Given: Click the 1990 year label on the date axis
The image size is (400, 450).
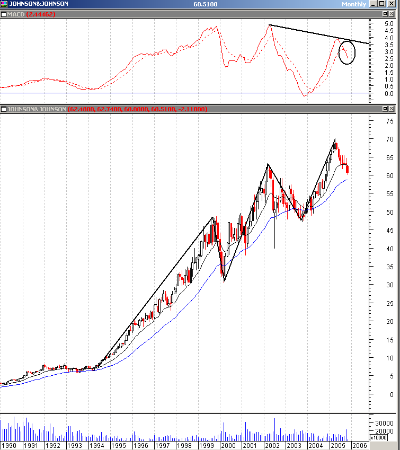Looking at the screenshot, I should pyautogui.click(x=9, y=445).
